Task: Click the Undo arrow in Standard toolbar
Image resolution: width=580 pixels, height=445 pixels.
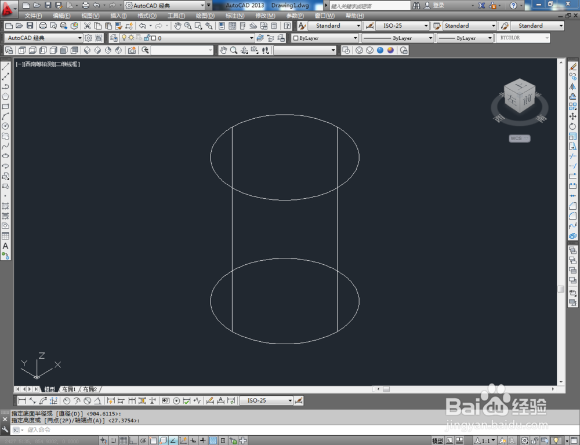Action: tap(143, 25)
